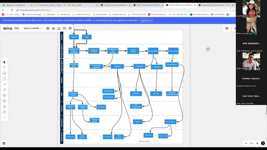Click Upgrade now in blue banner
The image size is (267, 150).
pos(146,20)
